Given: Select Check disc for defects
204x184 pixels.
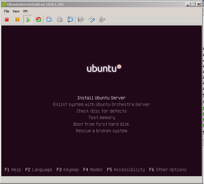Looking at the screenshot, I should click(101, 111).
